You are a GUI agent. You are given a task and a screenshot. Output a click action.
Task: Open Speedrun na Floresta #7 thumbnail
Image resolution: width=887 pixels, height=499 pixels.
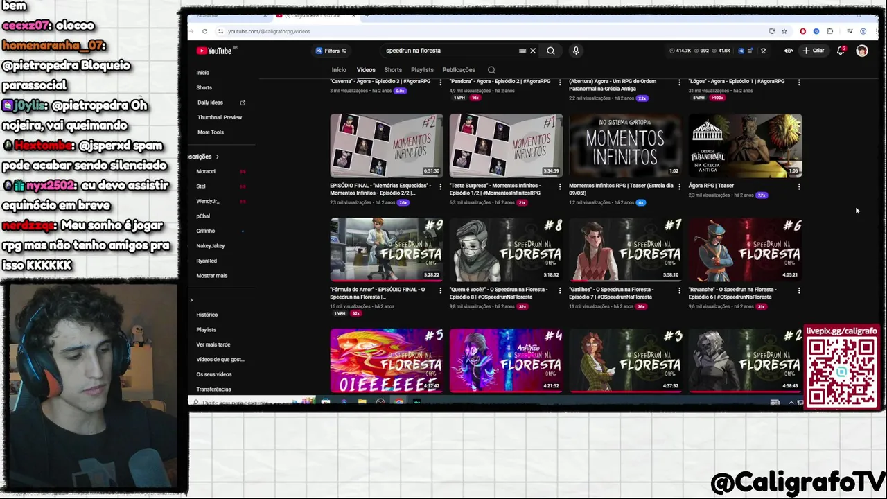pyautogui.click(x=626, y=249)
